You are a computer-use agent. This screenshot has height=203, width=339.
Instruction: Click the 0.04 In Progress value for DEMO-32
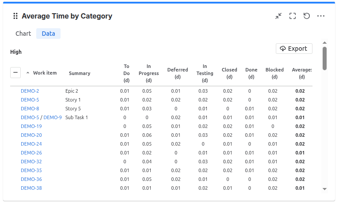point(147,162)
